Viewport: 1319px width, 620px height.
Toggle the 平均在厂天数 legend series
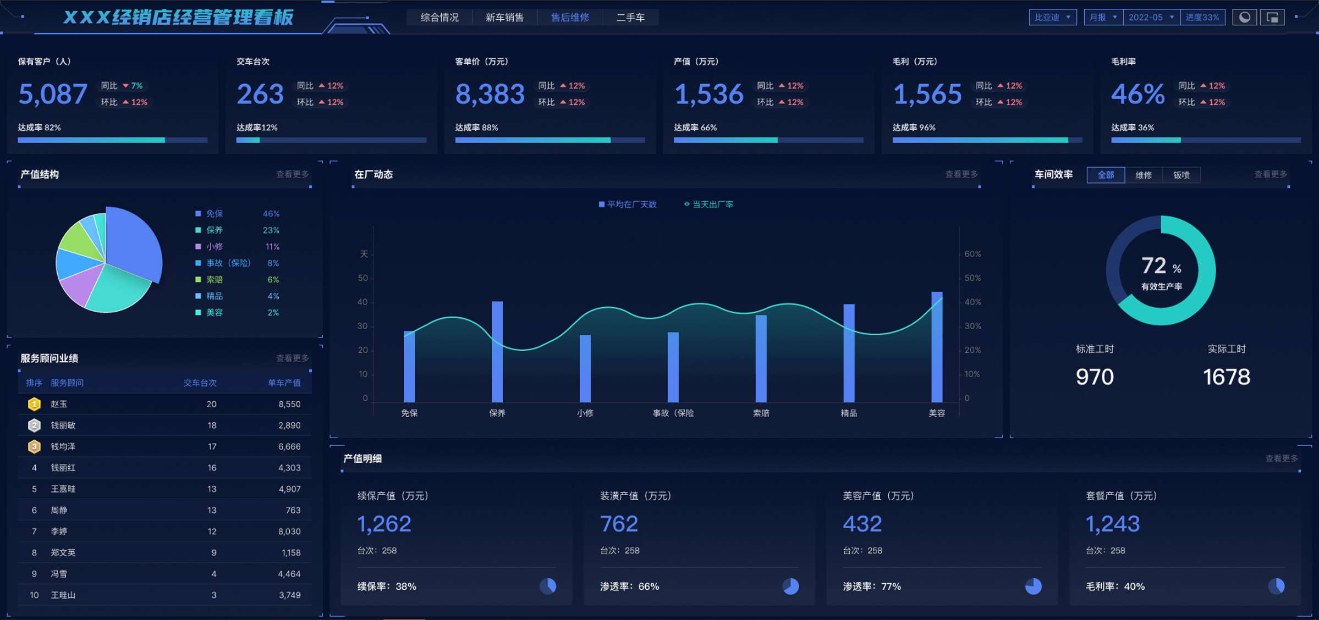point(628,204)
